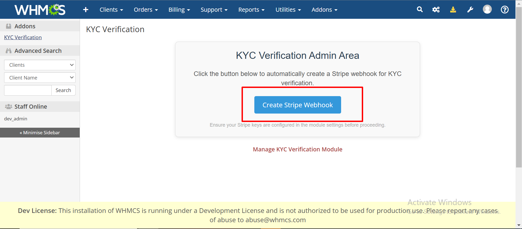The image size is (522, 229).
Task: Click Minimise Sidebar button
Action: 40,133
